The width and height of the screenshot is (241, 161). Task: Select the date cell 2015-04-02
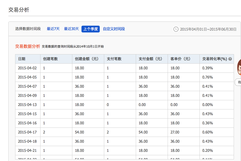[27, 68]
